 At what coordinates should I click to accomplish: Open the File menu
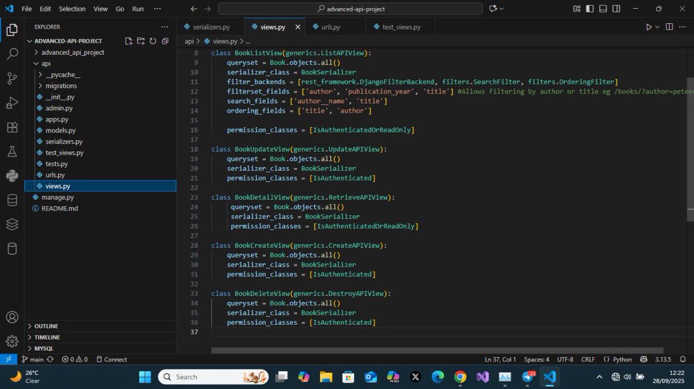pyautogui.click(x=27, y=9)
